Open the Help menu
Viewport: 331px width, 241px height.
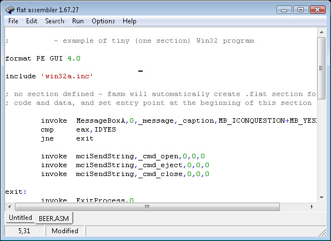click(x=129, y=21)
